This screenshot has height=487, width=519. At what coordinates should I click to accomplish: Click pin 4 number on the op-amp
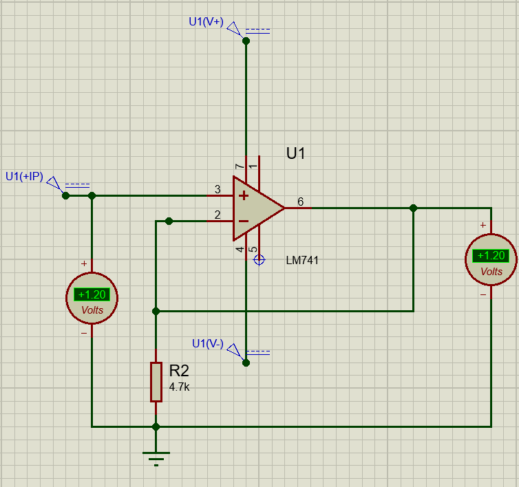click(x=240, y=249)
